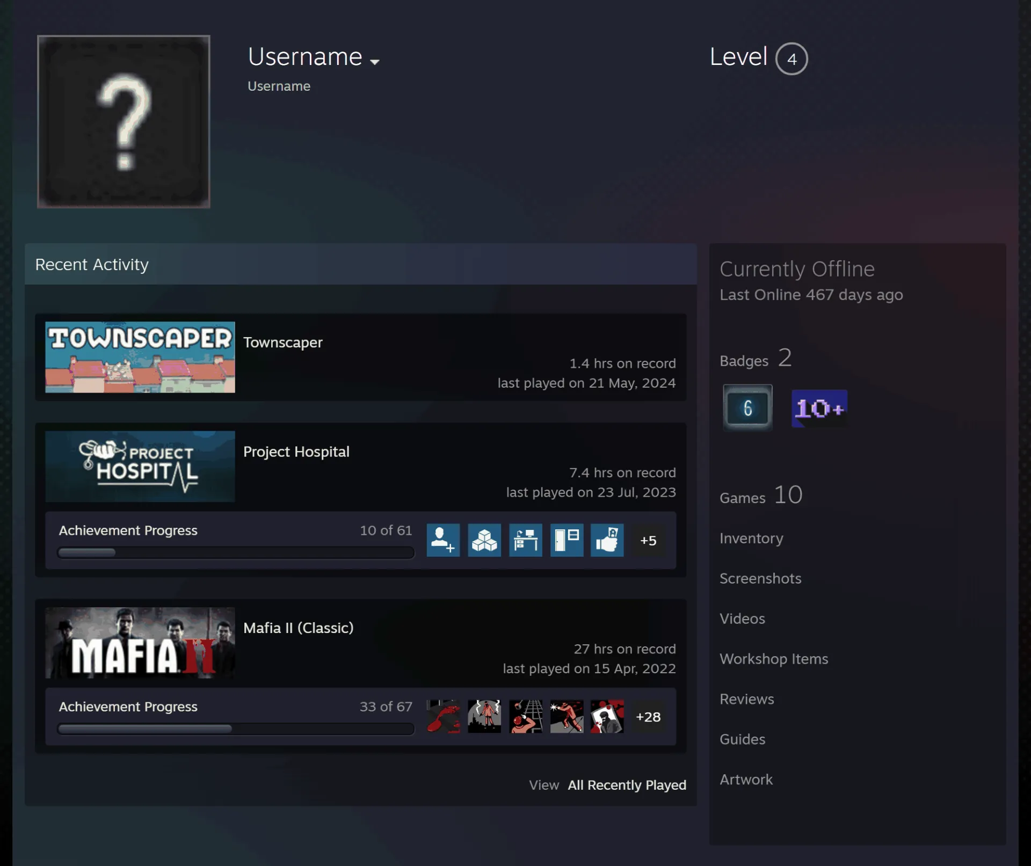Open All Recently Played link
Viewport: 1031px width, 866px height.
[x=627, y=785]
